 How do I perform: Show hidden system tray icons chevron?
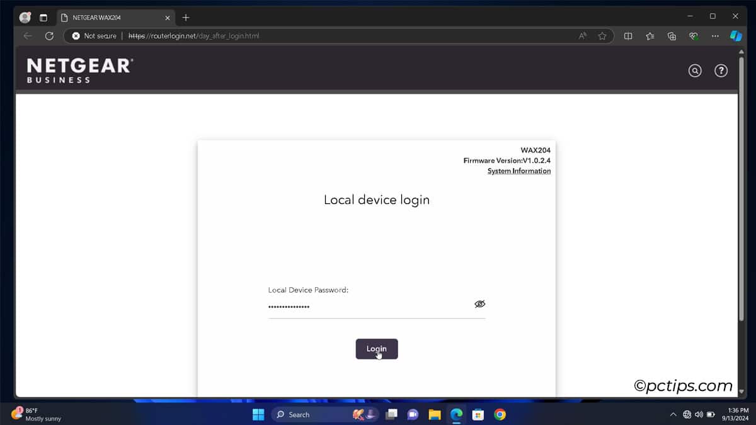pos(673,414)
